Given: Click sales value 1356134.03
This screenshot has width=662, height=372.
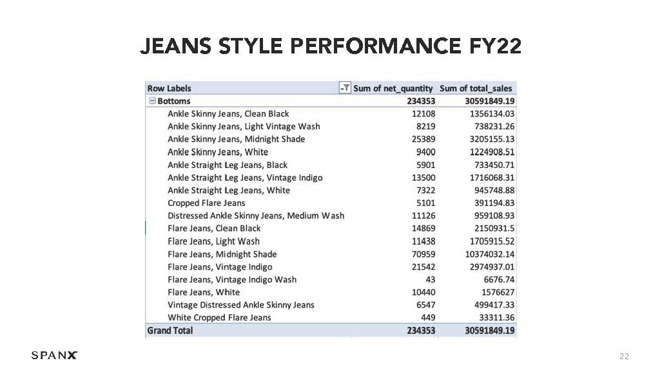Looking at the screenshot, I should click(492, 114).
